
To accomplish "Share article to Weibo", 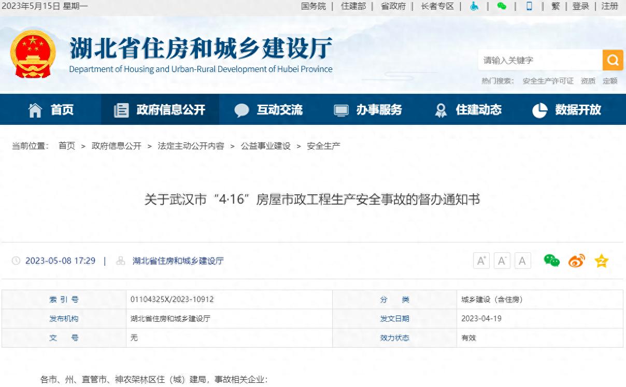I will click(x=576, y=261).
